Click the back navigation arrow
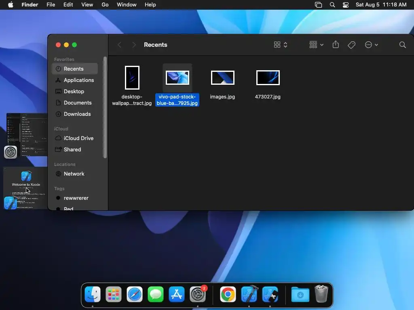Image resolution: width=414 pixels, height=310 pixels. coord(119,45)
